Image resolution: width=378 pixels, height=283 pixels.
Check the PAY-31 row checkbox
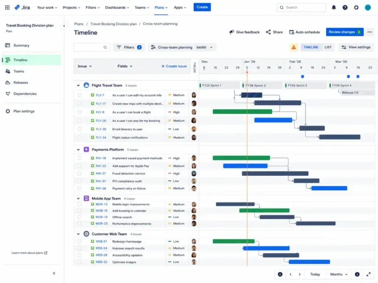click(79, 181)
